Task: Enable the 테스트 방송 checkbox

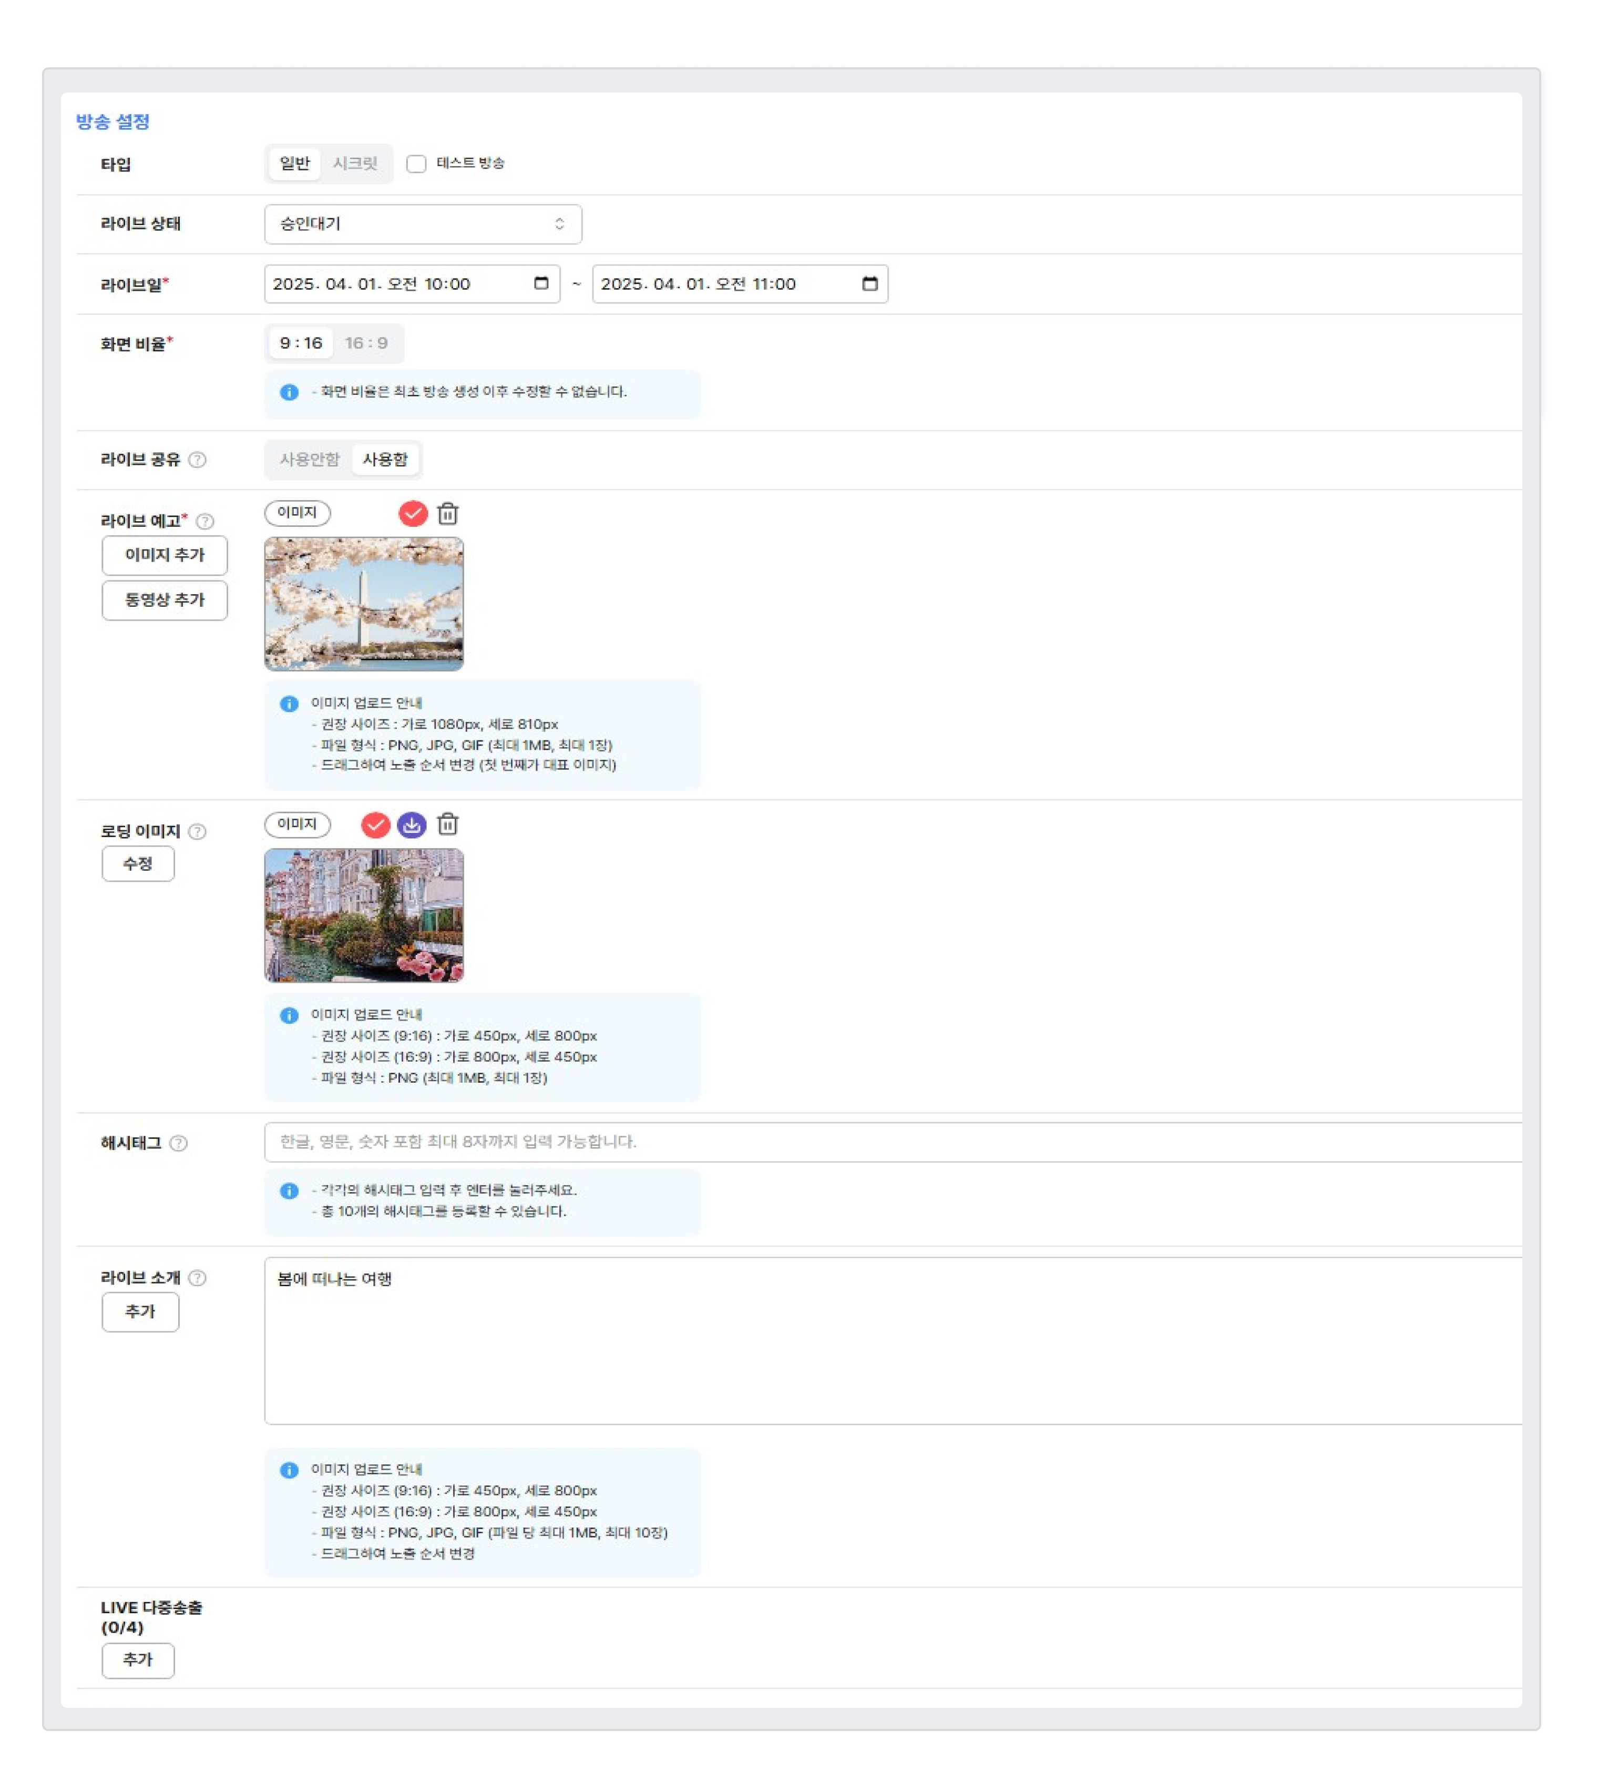Action: point(417,164)
